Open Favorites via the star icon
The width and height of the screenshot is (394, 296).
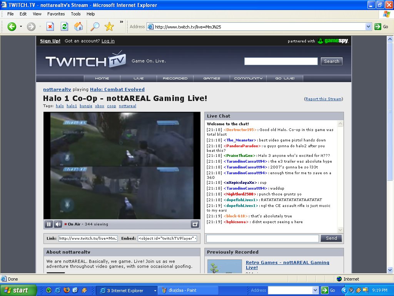coord(109,27)
